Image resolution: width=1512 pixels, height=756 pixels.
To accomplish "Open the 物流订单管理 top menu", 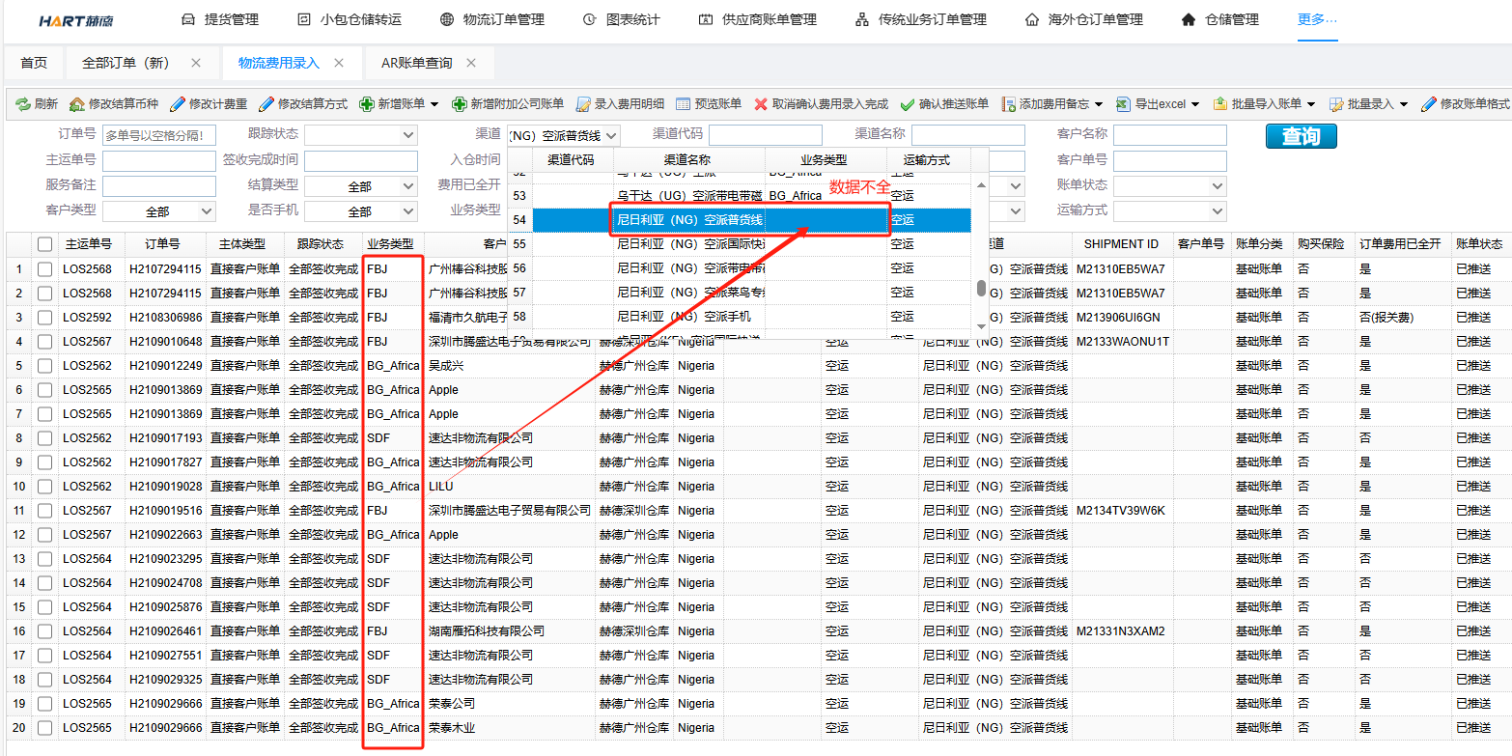I will (492, 19).
